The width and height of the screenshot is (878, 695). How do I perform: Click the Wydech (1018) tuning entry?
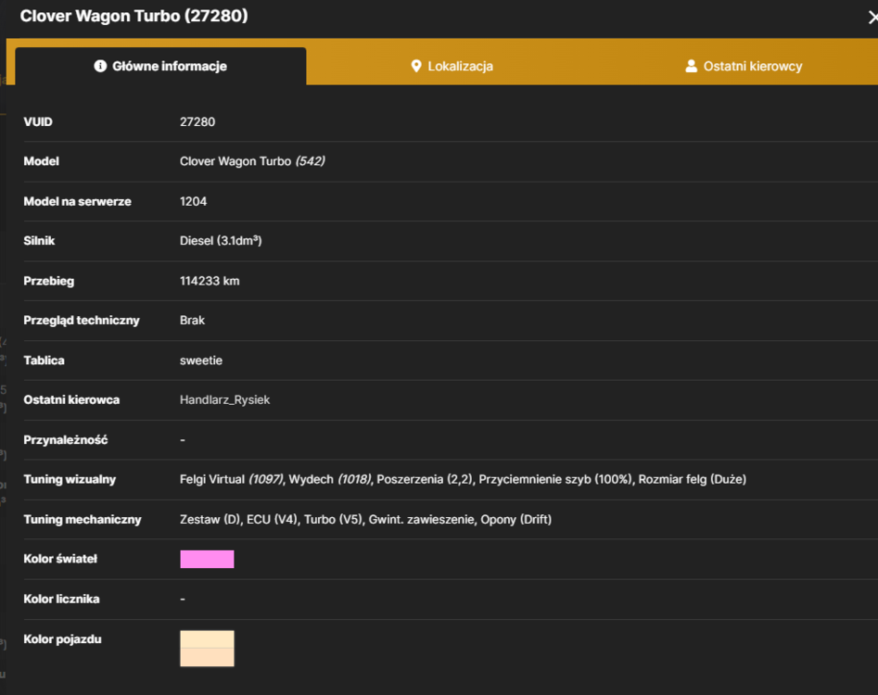330,479
